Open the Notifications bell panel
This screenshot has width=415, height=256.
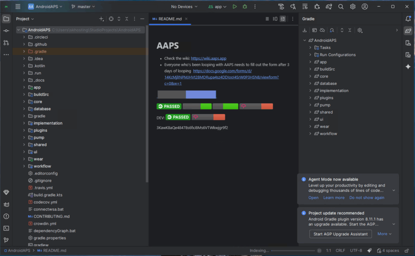coord(408,19)
